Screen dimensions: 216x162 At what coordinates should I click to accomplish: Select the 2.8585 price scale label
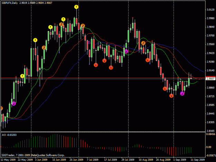[210, 105]
